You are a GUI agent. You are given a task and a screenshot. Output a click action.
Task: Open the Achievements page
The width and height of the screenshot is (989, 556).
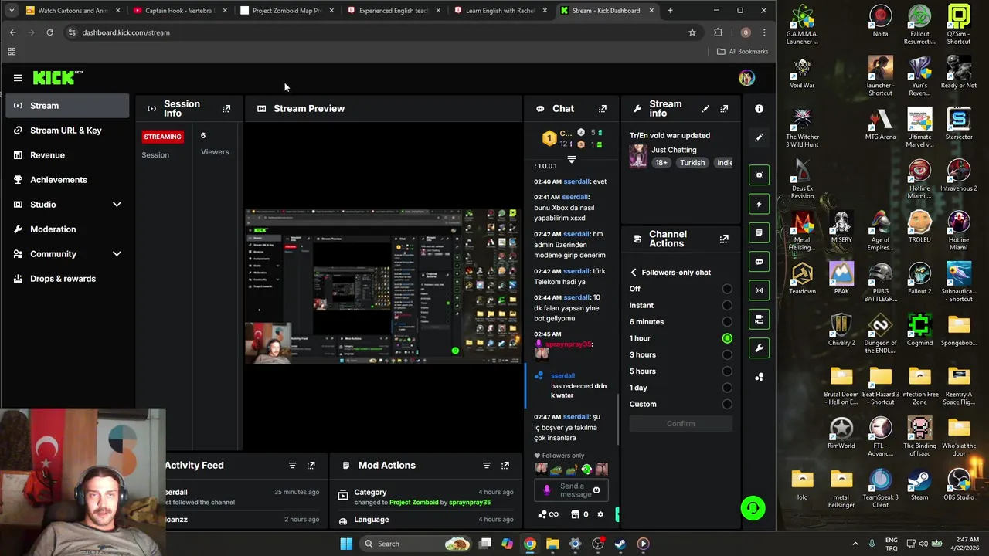tap(67, 180)
